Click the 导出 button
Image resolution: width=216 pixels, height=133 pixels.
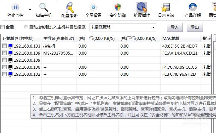coord(195,27)
